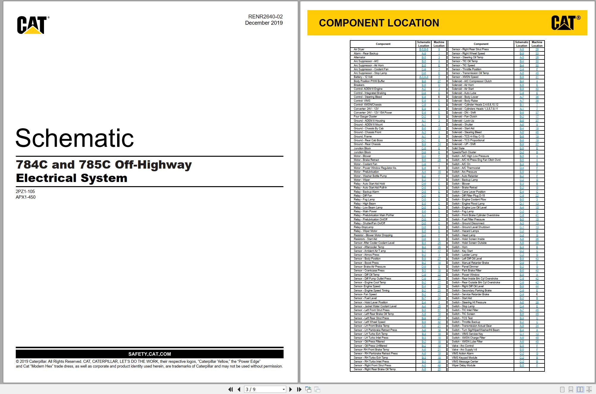Enable scrolling page view
Screen dimensions: 596x394
(x=571, y=389)
